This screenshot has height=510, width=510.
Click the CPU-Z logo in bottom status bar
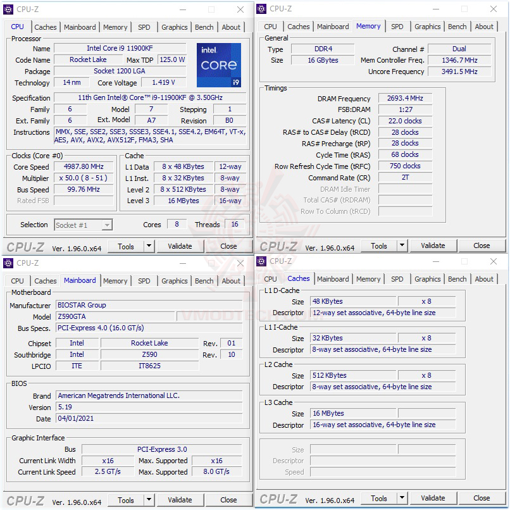[x=27, y=246]
